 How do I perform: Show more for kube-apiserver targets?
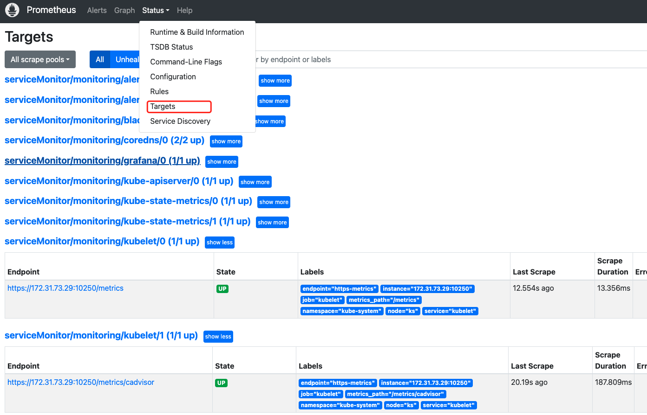(255, 182)
